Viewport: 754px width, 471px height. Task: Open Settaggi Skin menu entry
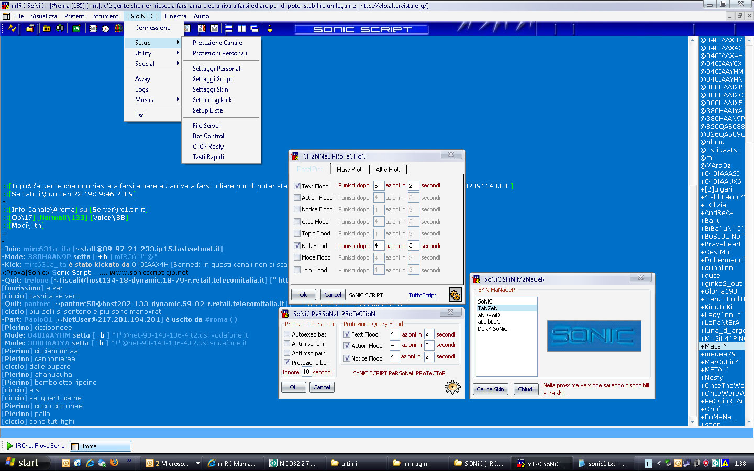[210, 89]
